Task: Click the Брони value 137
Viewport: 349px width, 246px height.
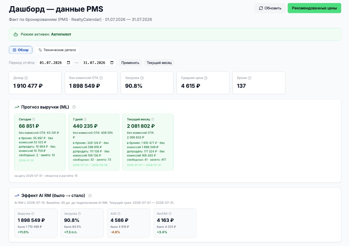Action: (x=241, y=86)
